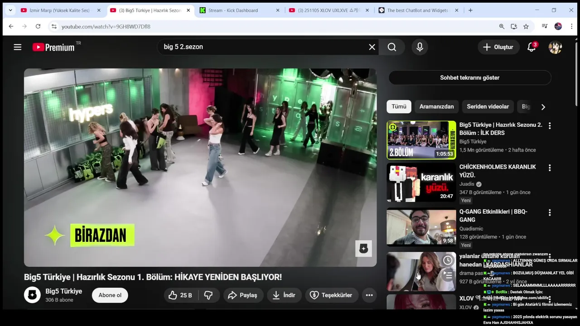Open Q-GANG Etkinlikleri | BBQ-GANG title
The image size is (580, 326).
coord(493,216)
